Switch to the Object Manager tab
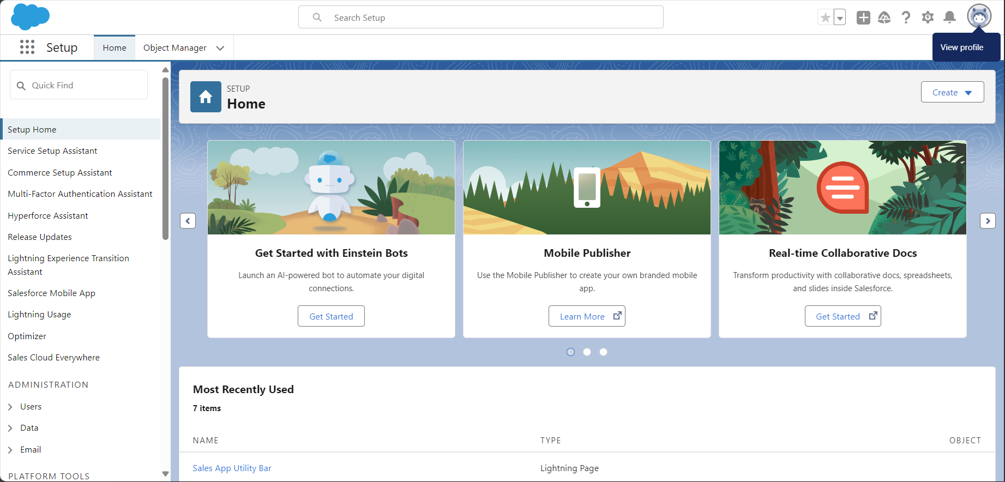This screenshot has width=1005, height=482. [x=175, y=48]
